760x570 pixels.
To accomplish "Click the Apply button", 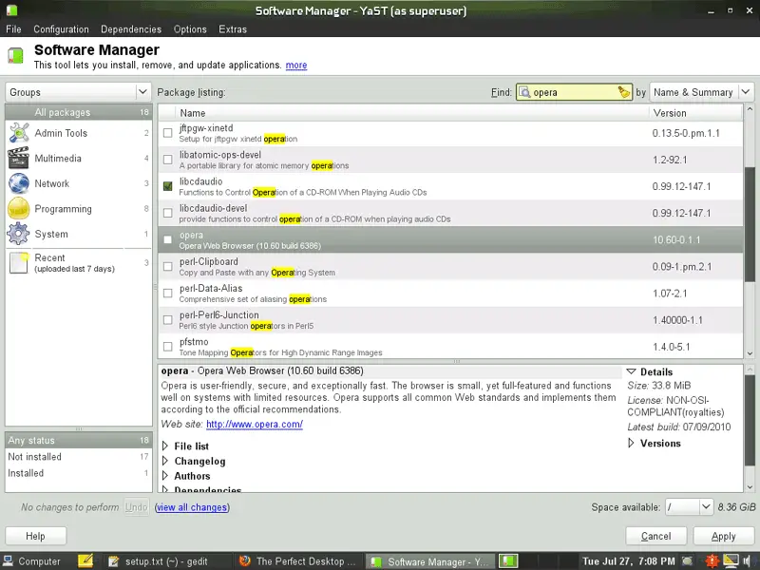I will (x=723, y=536).
